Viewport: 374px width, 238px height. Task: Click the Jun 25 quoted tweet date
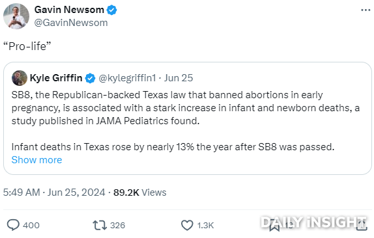click(179, 78)
